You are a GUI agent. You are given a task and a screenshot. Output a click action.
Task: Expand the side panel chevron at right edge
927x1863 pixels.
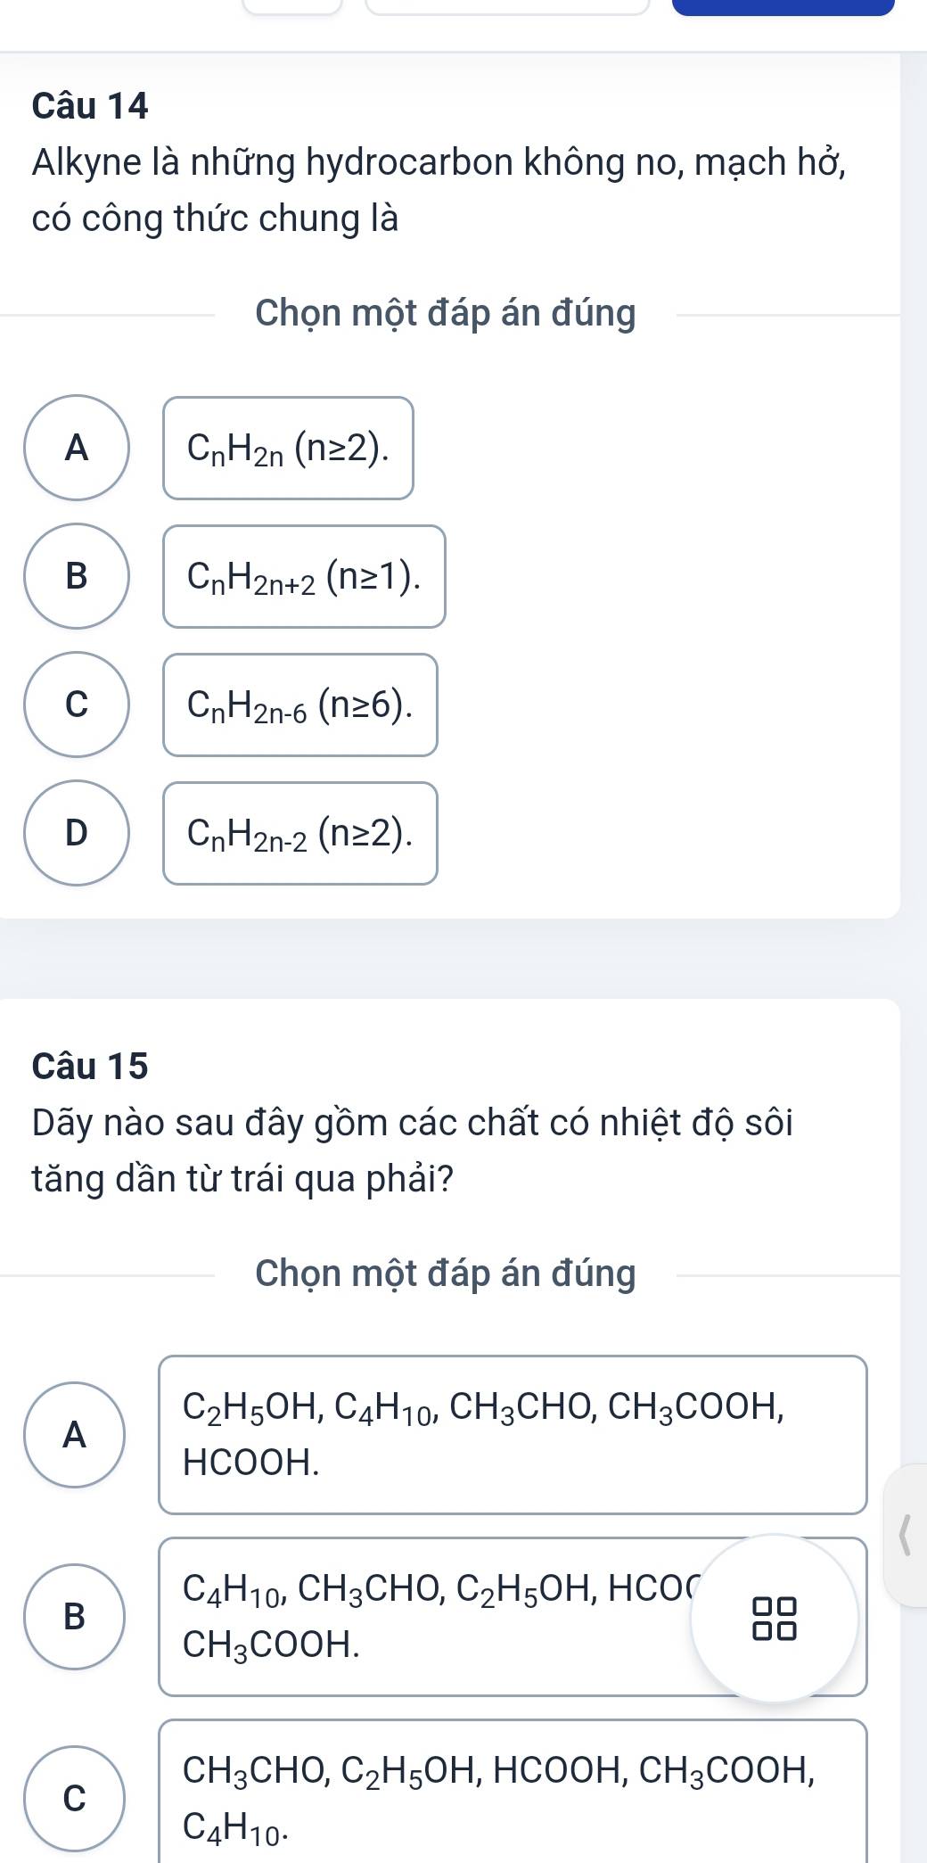tap(906, 1534)
